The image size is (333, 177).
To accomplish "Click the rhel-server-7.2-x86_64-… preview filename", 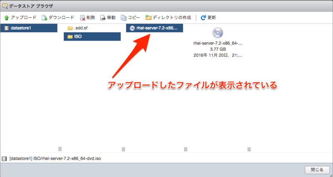I will tap(218, 44).
